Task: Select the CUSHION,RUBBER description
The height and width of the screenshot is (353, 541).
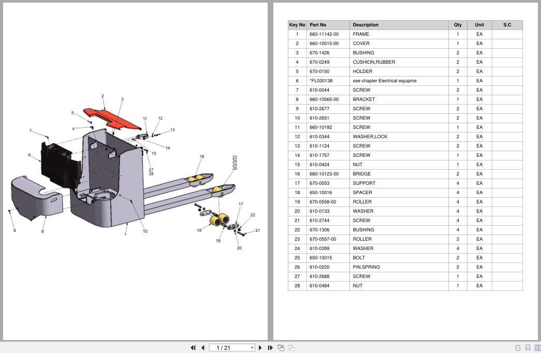Action: (x=374, y=62)
